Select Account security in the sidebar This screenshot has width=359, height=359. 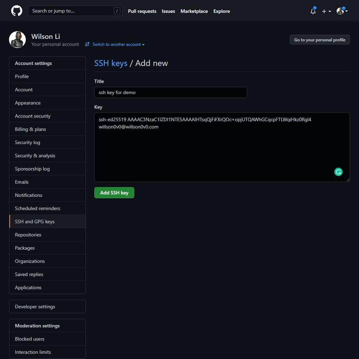coord(33,116)
